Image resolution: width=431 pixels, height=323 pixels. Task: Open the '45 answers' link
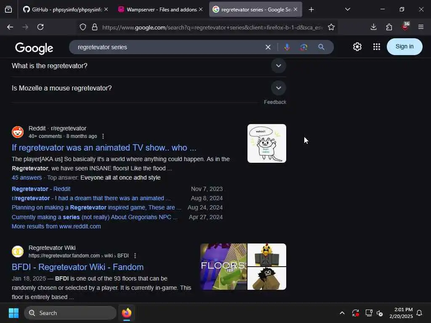point(27,178)
